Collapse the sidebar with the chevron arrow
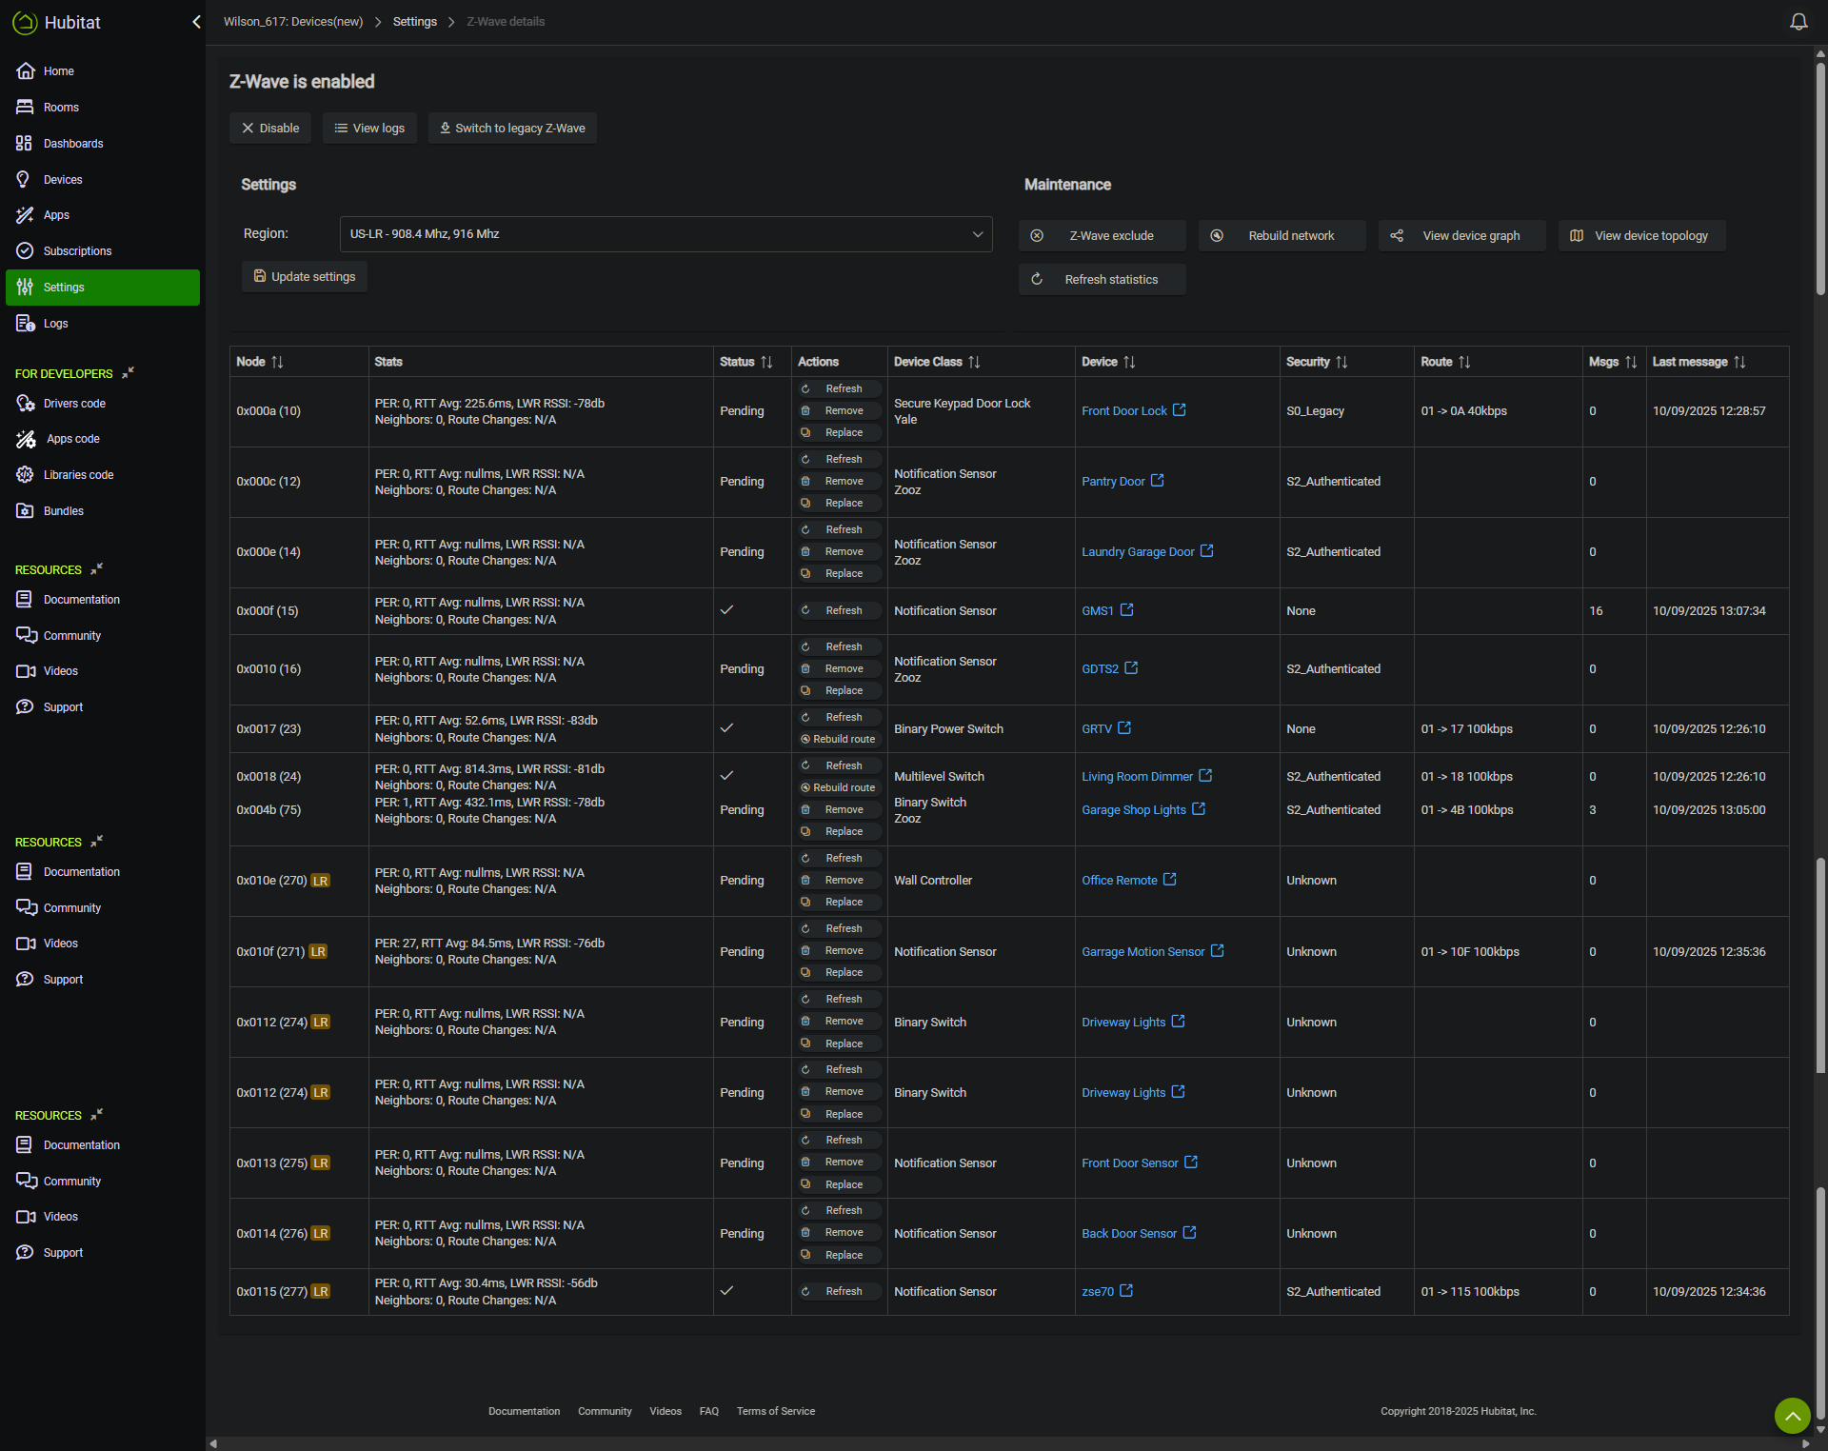 pyautogui.click(x=196, y=22)
